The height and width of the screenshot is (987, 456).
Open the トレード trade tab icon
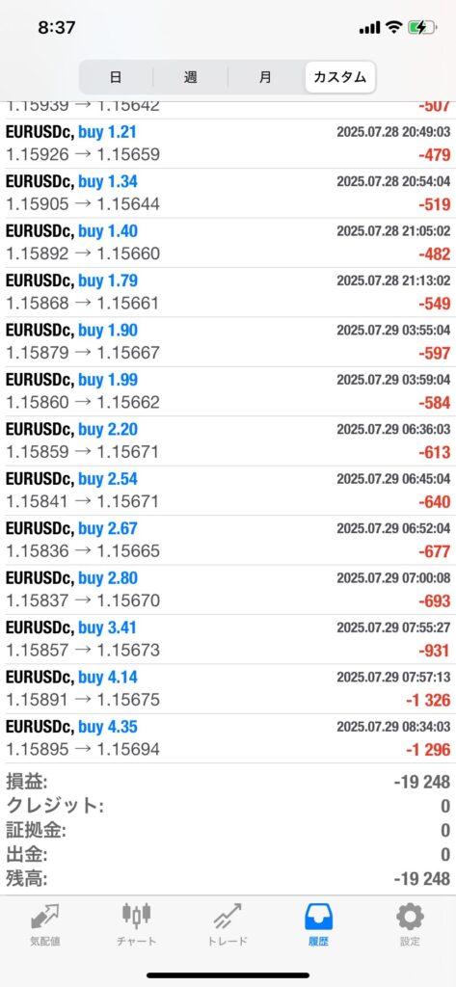(228, 918)
